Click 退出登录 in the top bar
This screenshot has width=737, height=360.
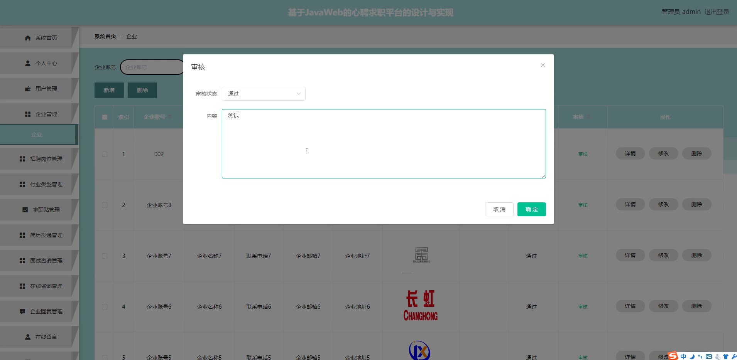[717, 12]
